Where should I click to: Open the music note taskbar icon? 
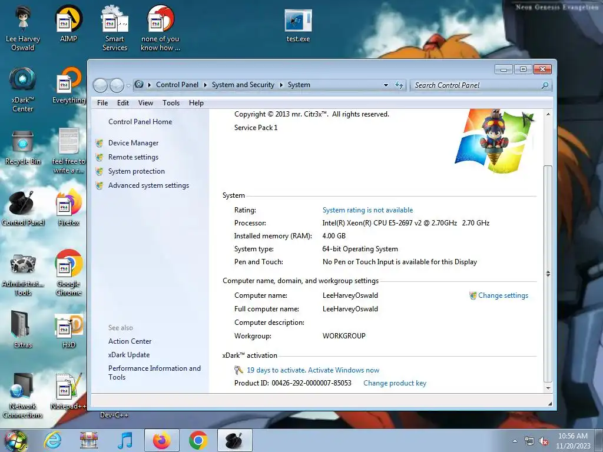pos(125,440)
